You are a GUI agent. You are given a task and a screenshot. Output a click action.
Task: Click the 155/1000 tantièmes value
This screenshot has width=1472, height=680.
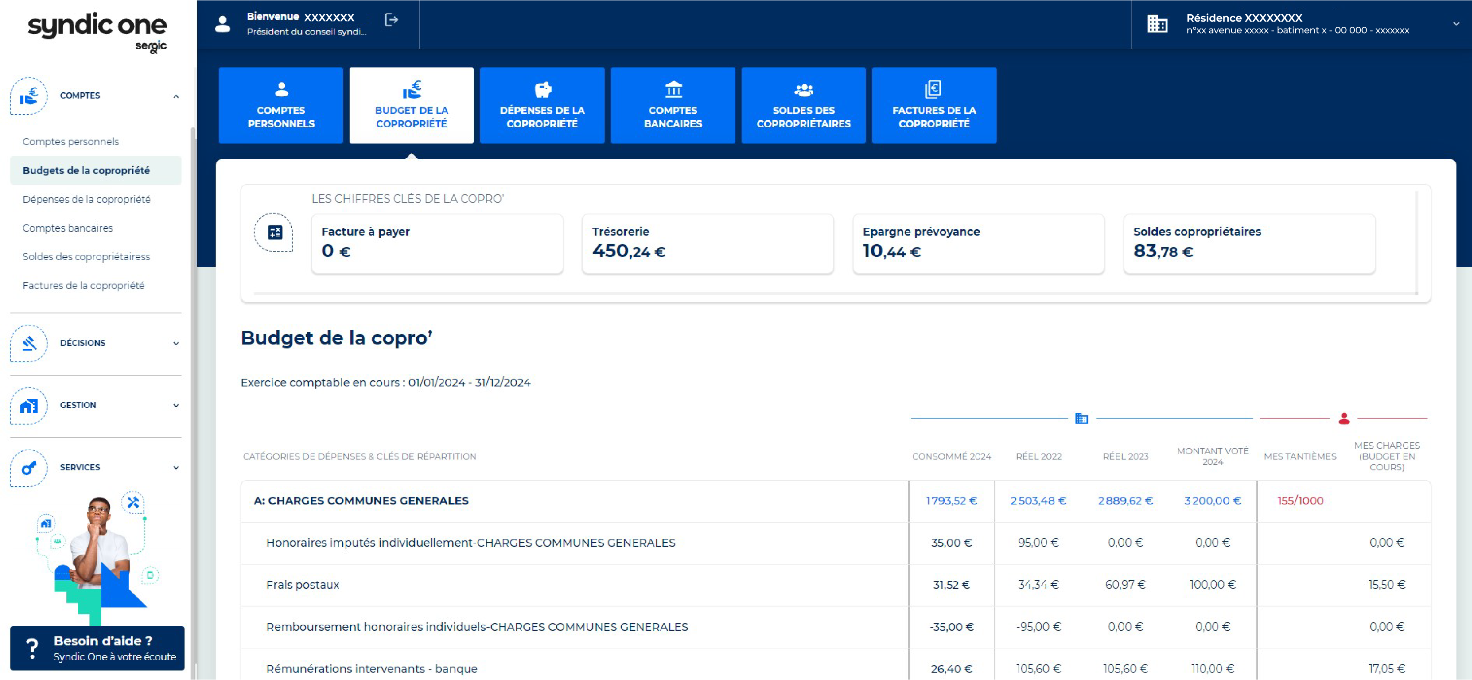1300,501
